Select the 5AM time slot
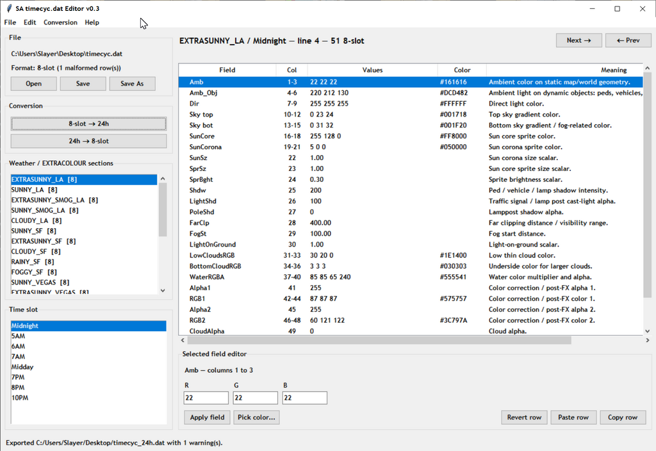Image resolution: width=656 pixels, height=451 pixels. click(88, 336)
